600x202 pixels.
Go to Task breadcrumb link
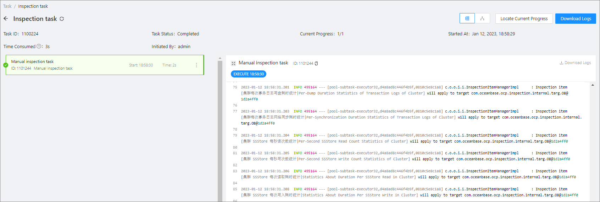tap(7, 6)
